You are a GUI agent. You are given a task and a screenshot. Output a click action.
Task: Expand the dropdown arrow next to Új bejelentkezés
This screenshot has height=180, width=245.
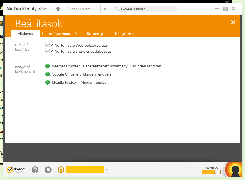click(x=105, y=9)
